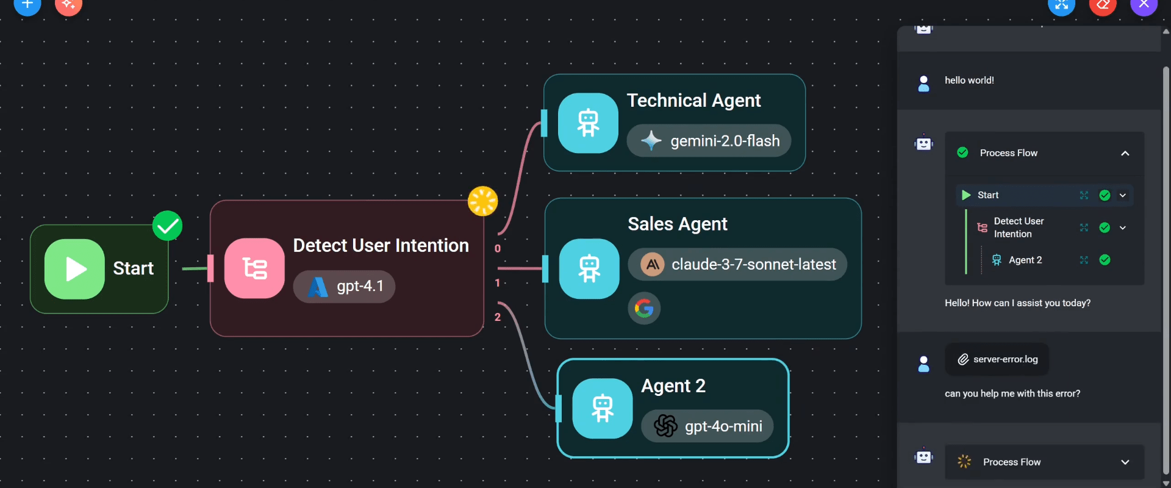Click the claude-3-7-sonnet-latest model chip
The image size is (1171, 488).
[x=737, y=264]
